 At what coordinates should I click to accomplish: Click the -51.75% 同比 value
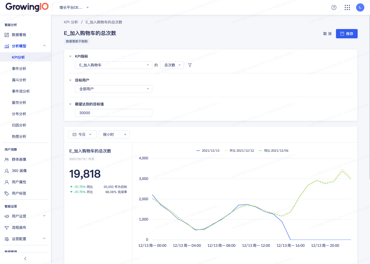point(81,187)
